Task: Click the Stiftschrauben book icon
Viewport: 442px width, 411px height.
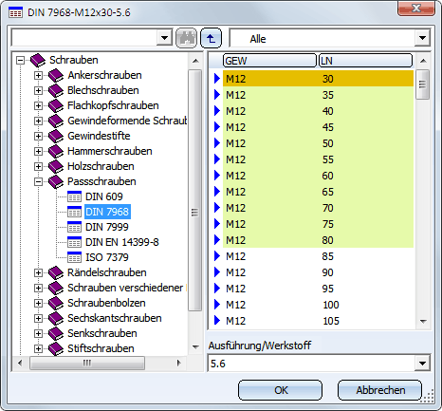Action: tap(56, 348)
